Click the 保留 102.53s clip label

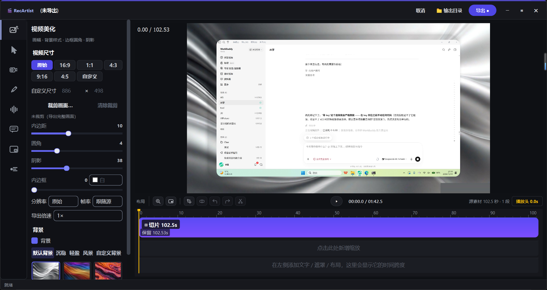[155, 233]
